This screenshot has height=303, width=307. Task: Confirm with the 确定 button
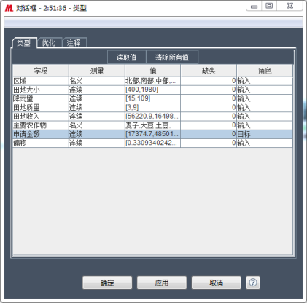pos(107,283)
